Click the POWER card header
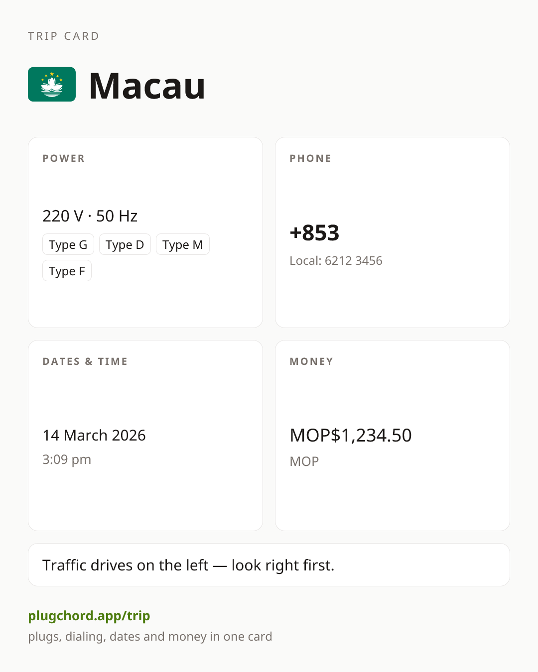 click(x=64, y=158)
